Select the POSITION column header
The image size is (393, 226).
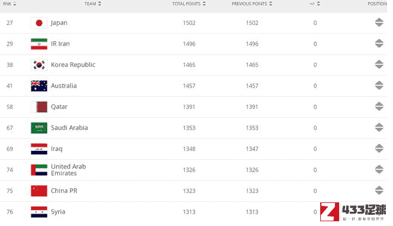point(377,4)
